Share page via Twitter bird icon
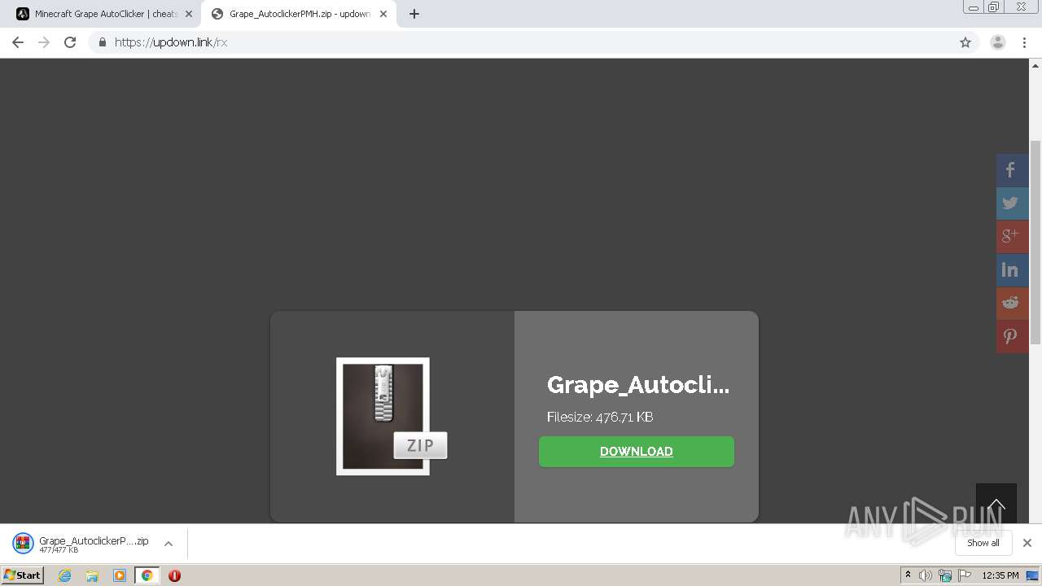The height and width of the screenshot is (586, 1042). pyautogui.click(x=1012, y=203)
